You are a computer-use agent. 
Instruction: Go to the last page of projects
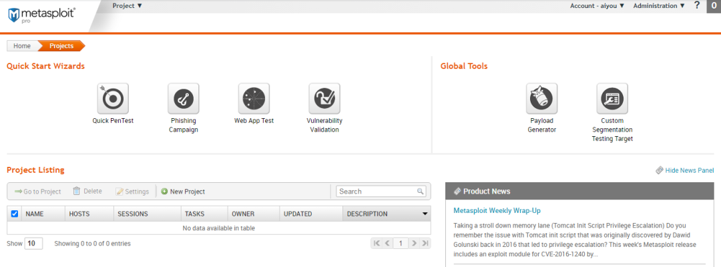(x=425, y=244)
